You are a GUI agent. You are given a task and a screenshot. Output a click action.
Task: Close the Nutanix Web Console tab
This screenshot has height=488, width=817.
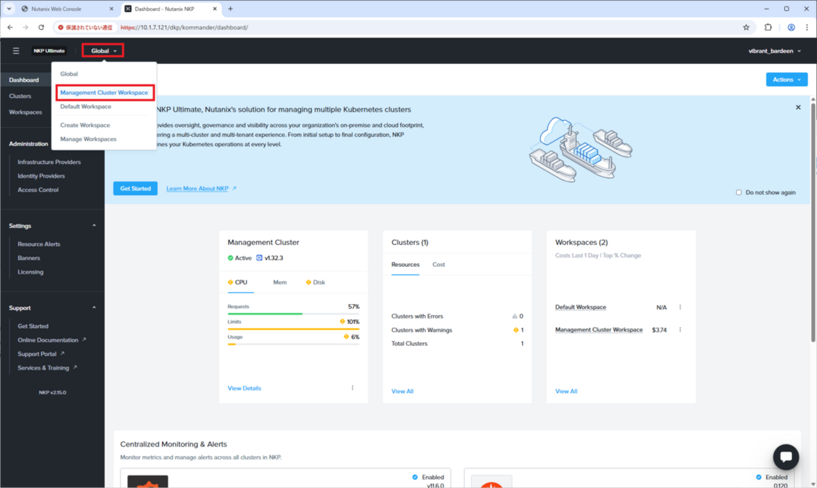click(x=111, y=9)
